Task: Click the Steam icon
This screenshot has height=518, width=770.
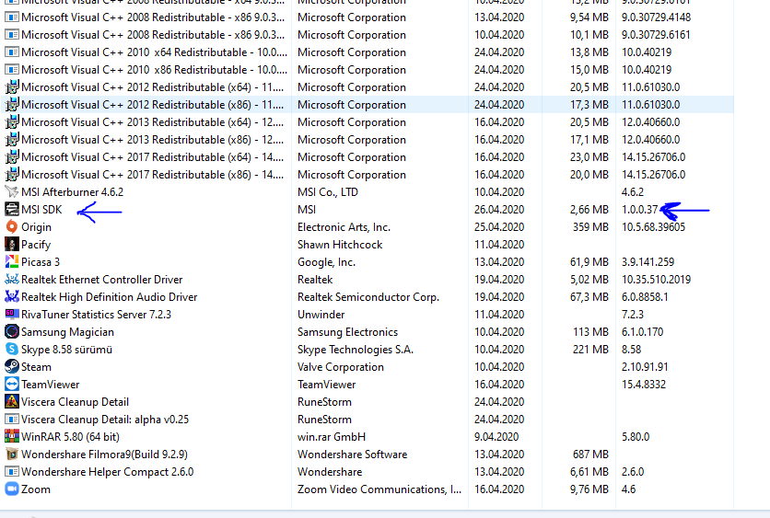Action: [12, 367]
